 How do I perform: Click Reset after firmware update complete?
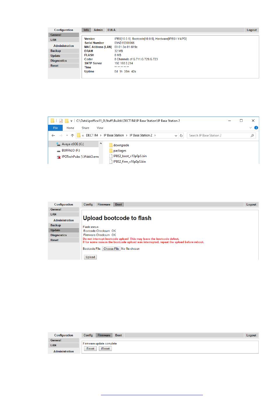coord(90,349)
